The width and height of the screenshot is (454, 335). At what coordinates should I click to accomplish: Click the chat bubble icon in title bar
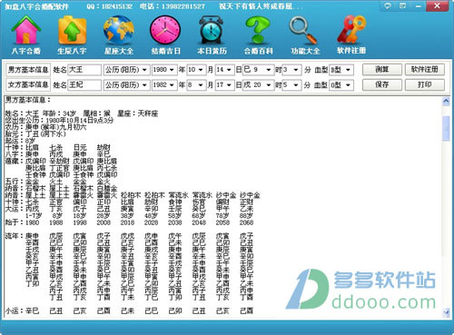tap(388, 5)
